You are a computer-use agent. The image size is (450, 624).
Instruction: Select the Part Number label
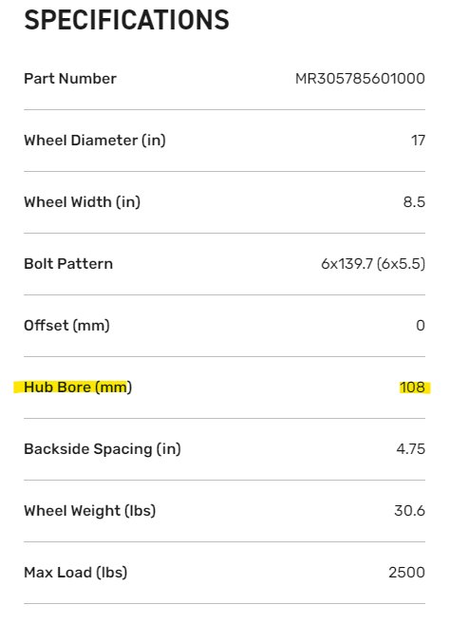(70, 79)
